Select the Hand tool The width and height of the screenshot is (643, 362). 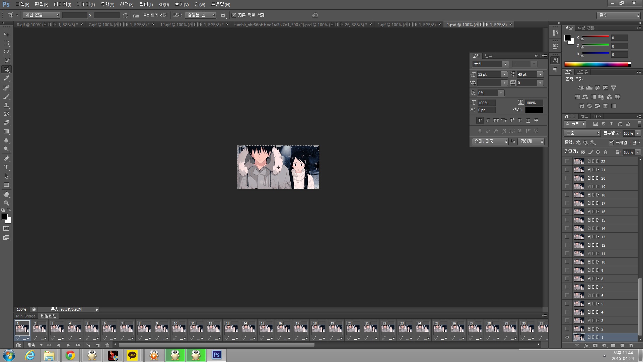pos(6,194)
